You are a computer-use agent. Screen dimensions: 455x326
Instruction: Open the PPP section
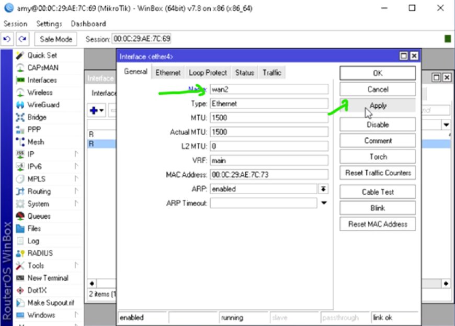pyautogui.click(x=34, y=129)
